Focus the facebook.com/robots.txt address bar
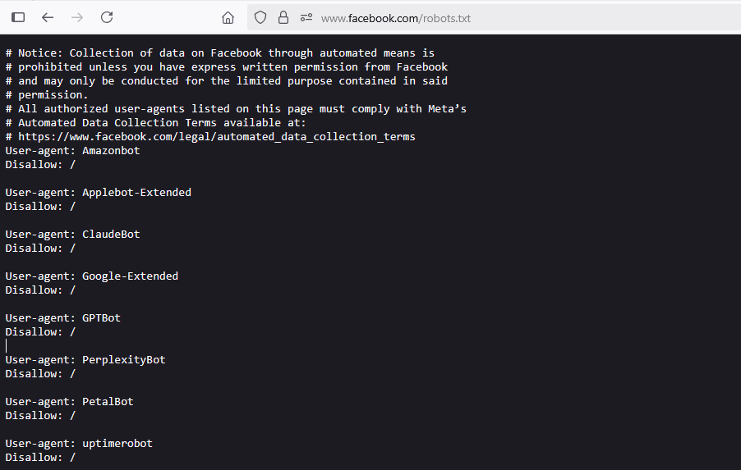This screenshot has width=741, height=470. pos(493,18)
